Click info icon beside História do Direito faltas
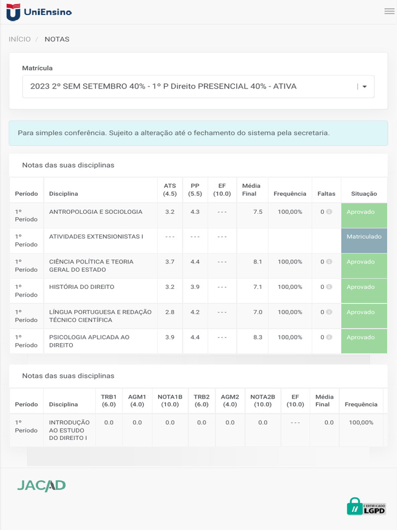 click(x=329, y=287)
